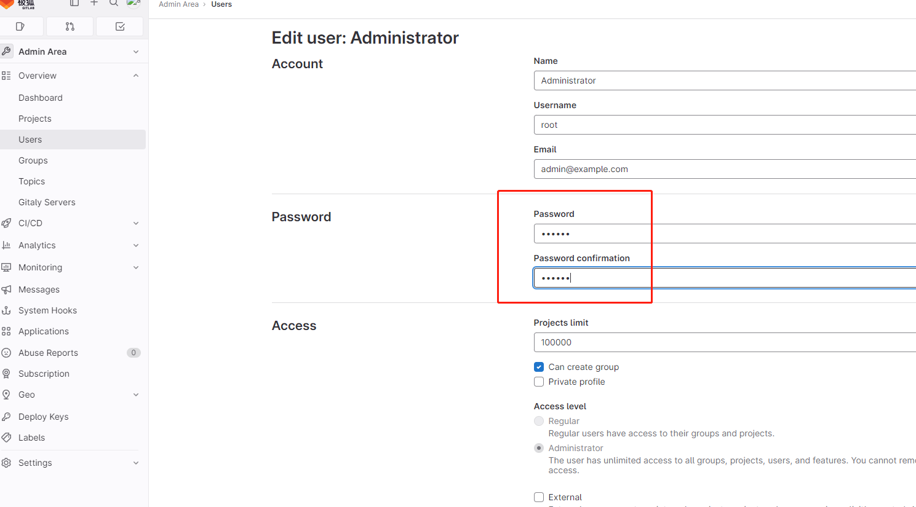Click the Labels tag icon
The width and height of the screenshot is (916, 507).
[x=6, y=438]
